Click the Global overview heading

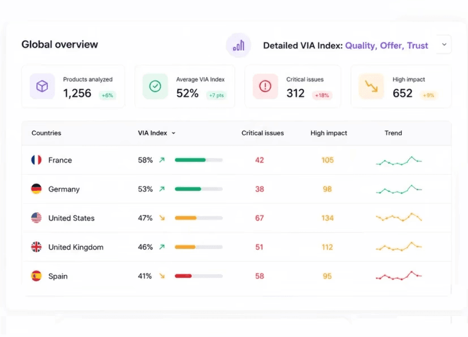tap(60, 45)
